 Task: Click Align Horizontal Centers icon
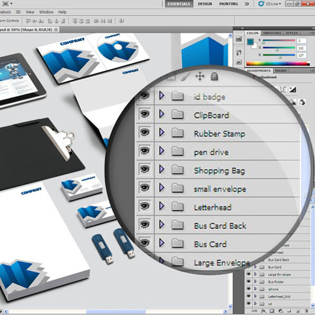pos(57,21)
